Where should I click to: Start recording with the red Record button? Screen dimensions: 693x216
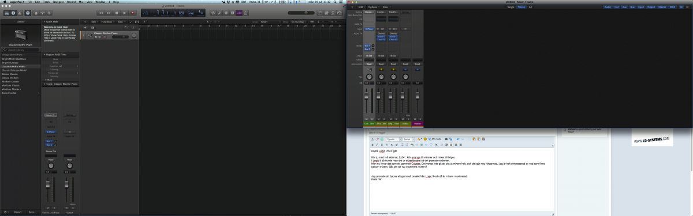[x=132, y=13]
